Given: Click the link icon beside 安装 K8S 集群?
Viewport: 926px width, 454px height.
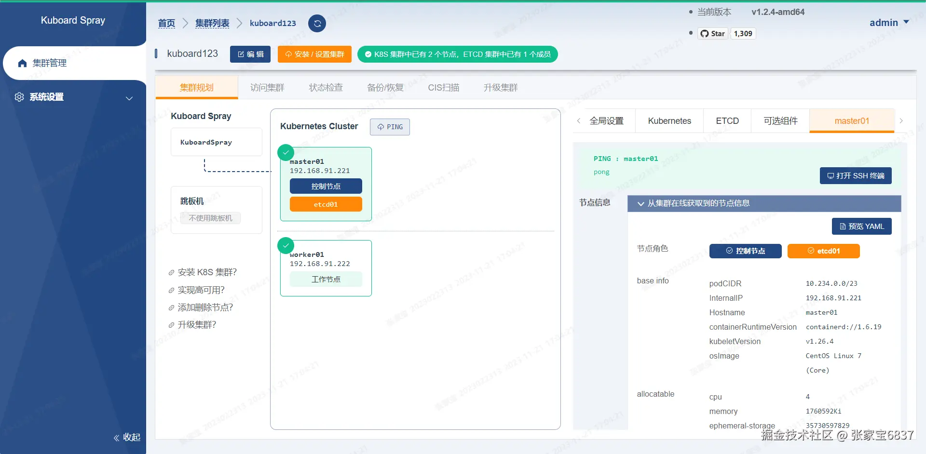Looking at the screenshot, I should pyautogui.click(x=171, y=273).
